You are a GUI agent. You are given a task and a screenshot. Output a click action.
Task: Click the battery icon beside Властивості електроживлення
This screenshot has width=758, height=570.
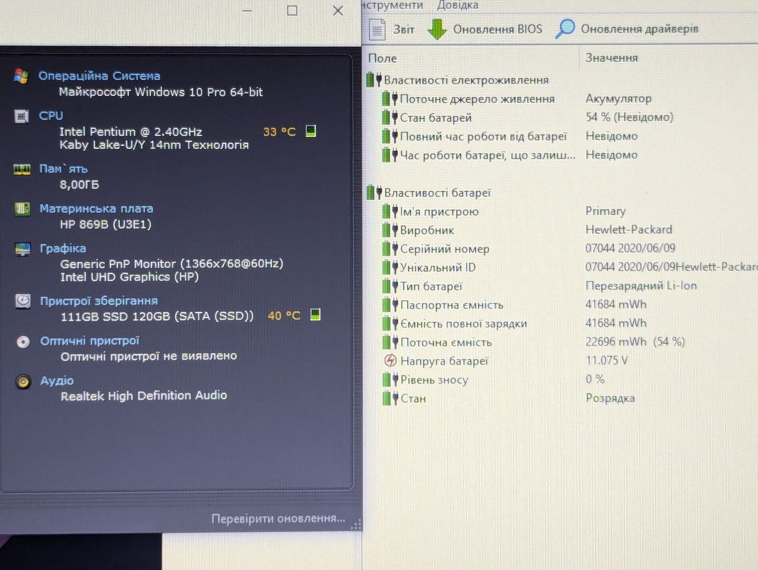(x=374, y=79)
